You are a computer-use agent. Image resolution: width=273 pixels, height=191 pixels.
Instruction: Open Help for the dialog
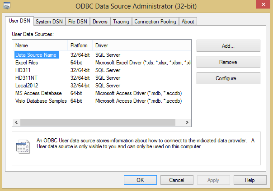click(250, 180)
